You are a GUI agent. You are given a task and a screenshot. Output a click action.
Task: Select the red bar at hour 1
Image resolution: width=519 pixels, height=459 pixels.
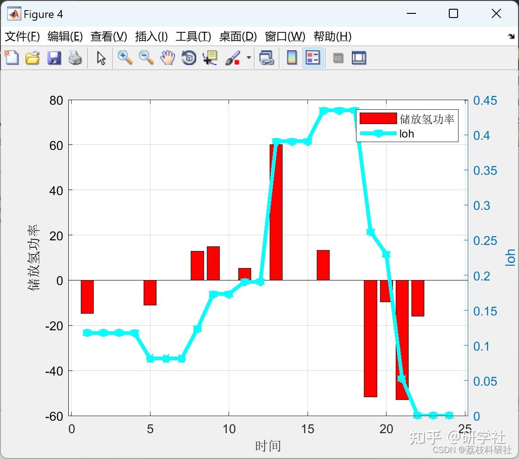click(x=87, y=297)
